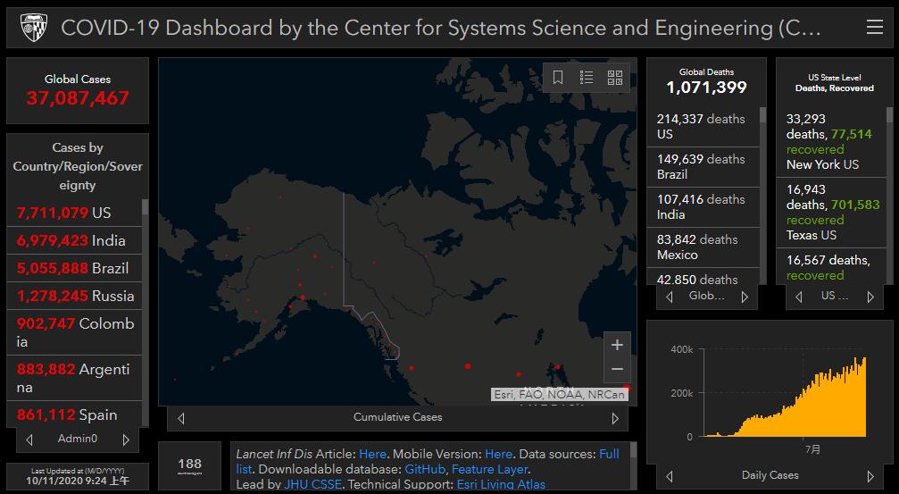Click the Global Deaths list scrollbar
Image resolution: width=899 pixels, height=494 pixels.
click(762, 179)
